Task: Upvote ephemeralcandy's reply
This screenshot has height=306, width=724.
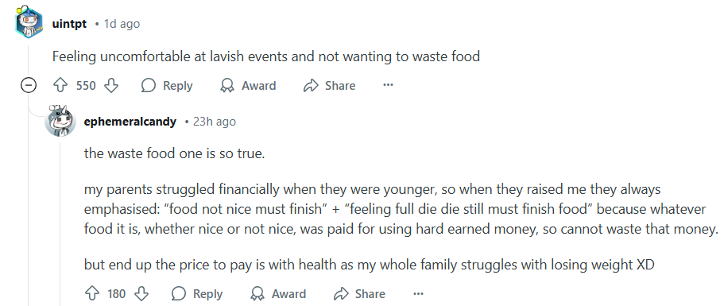Action: pyautogui.click(x=92, y=293)
